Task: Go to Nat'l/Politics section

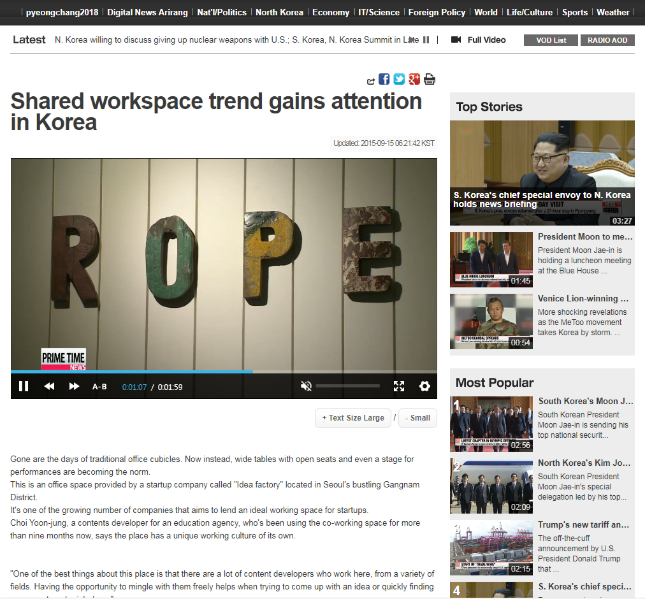Action: point(222,12)
